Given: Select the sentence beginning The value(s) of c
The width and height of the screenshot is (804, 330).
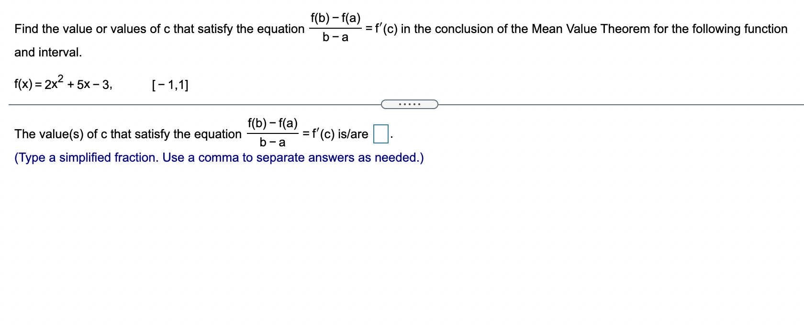Looking at the screenshot, I should coord(127,134).
